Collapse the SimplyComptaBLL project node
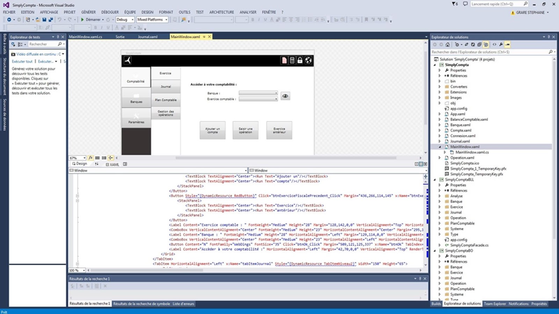This screenshot has width=559, height=314. coord(435,180)
